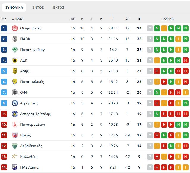Click the ΑΕΚ team emblem
The height and width of the screenshot is (173, 190).
click(x=15, y=60)
